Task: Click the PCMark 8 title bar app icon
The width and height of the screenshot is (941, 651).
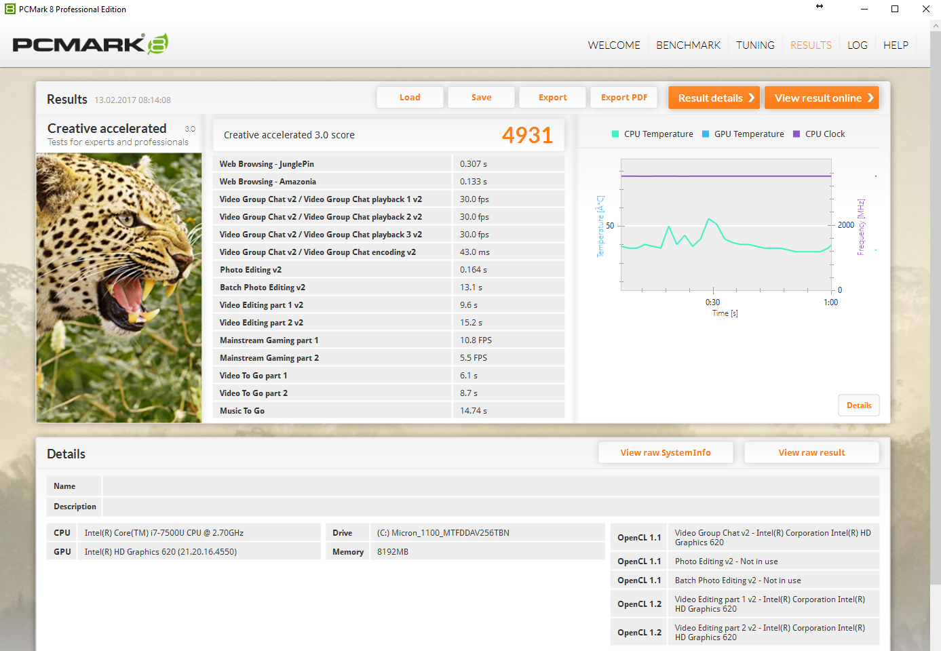Action: click(x=10, y=9)
